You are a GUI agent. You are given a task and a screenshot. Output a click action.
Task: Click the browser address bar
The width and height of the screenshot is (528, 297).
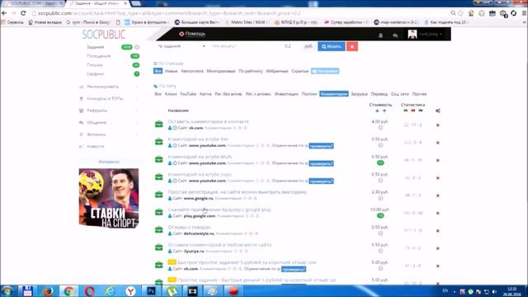click(241, 13)
